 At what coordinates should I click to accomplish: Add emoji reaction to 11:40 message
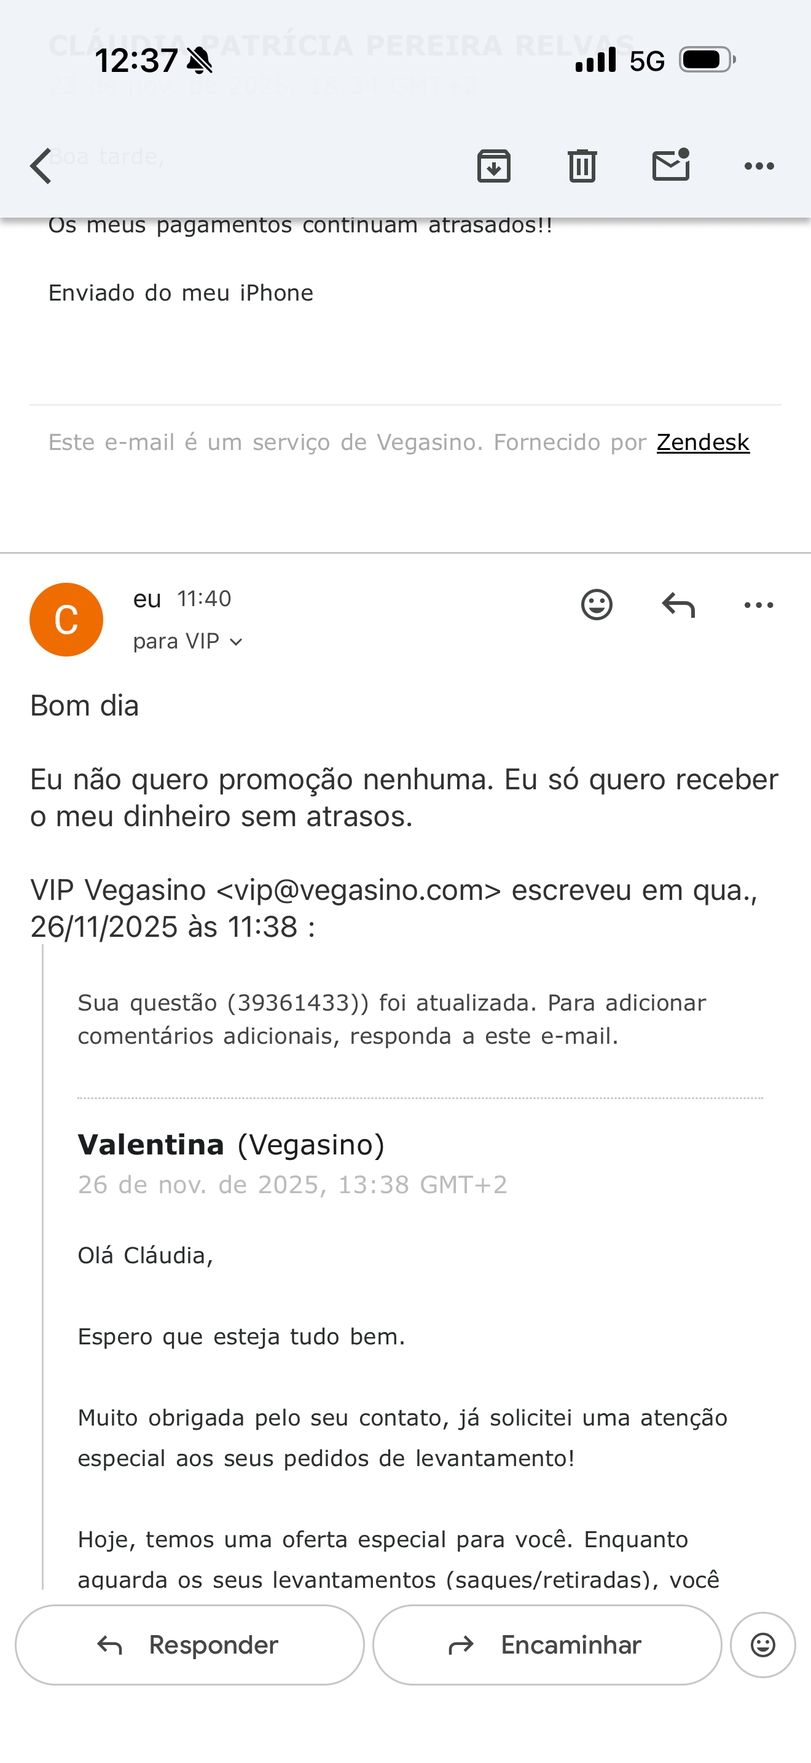[x=597, y=605]
